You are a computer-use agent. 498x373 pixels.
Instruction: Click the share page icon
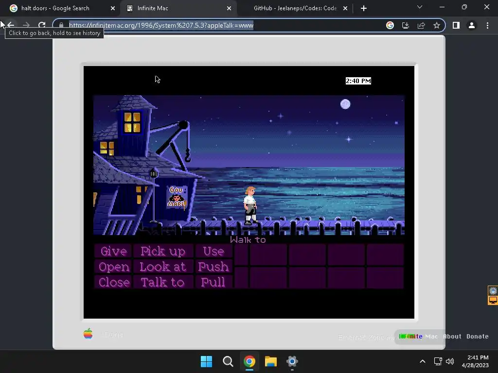[421, 25]
